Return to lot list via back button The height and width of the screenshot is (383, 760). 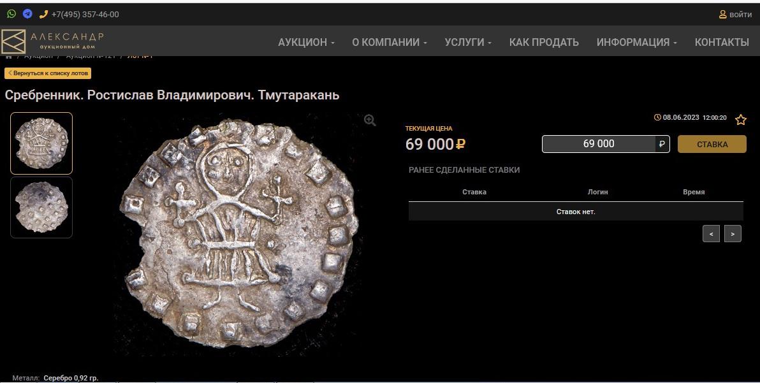pos(47,73)
